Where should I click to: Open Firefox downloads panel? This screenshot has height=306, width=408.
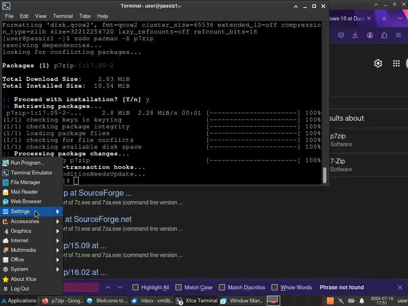coord(355,35)
